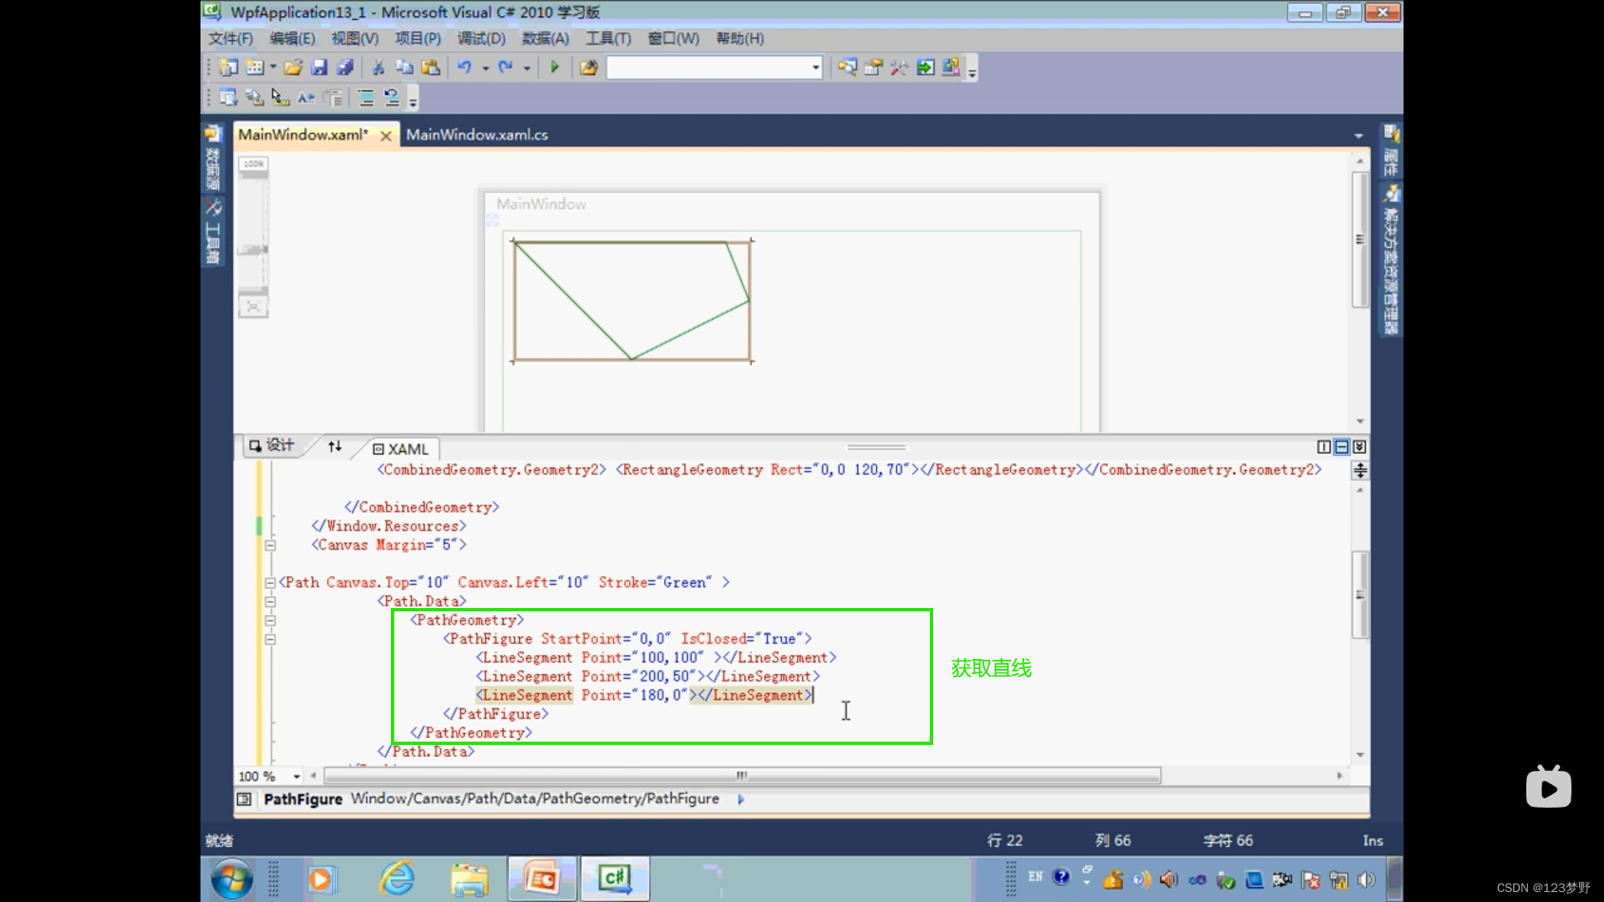
Task: Open the 100 % zoom dropdown
Action: coord(297,777)
